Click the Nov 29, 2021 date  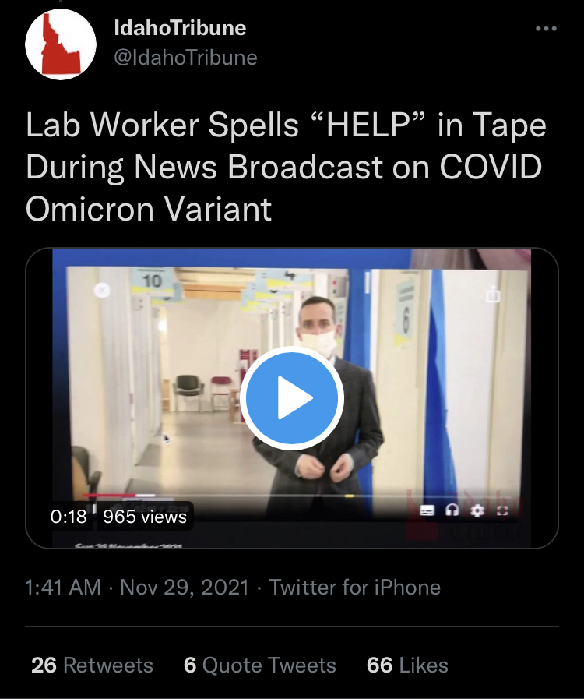pos(184,587)
